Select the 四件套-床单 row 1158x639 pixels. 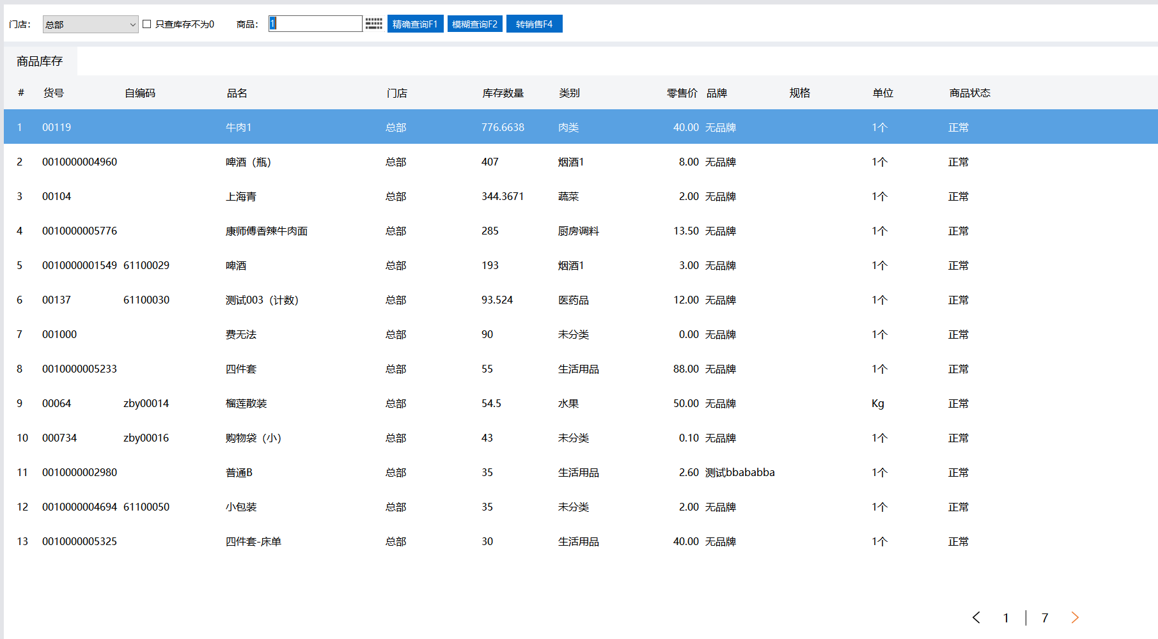point(253,542)
